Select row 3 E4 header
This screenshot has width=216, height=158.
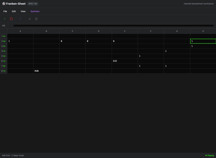point(4,46)
